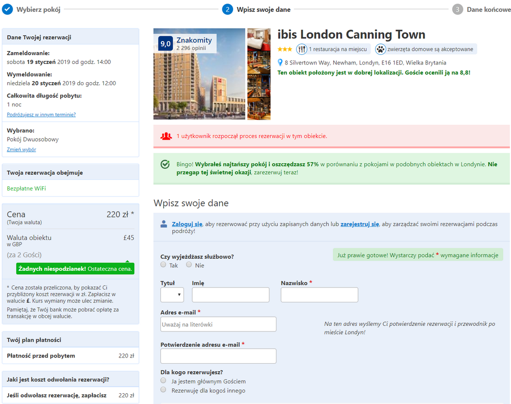Click the location pin beside the address
Screen dimensions: 511x404
280,62
